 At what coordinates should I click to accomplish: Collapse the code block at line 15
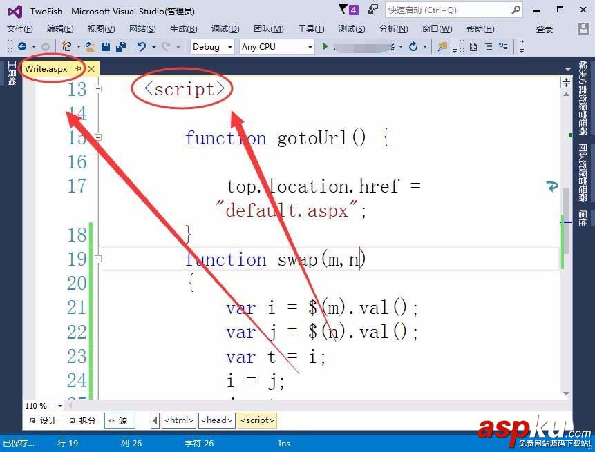[x=98, y=137]
